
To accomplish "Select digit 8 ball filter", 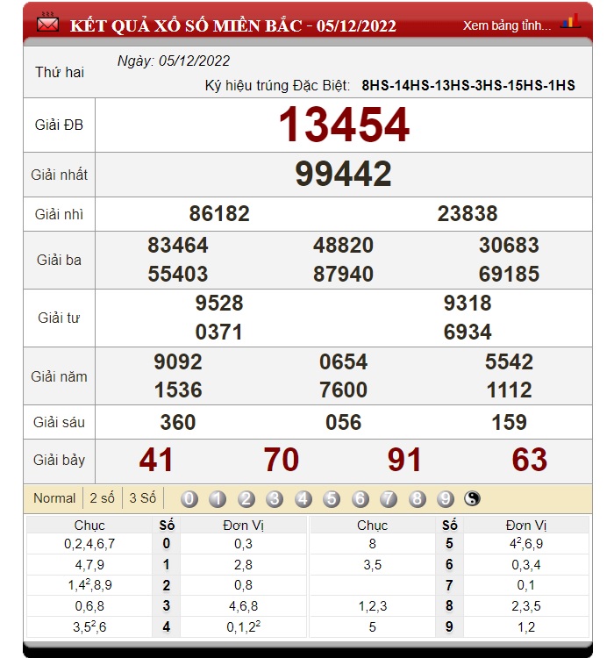I will [417, 499].
